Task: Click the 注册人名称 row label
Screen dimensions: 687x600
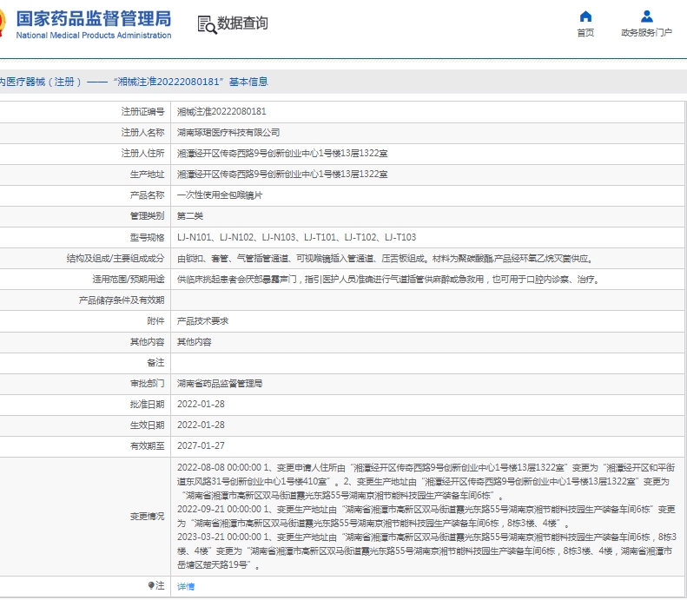Action: pos(142,132)
